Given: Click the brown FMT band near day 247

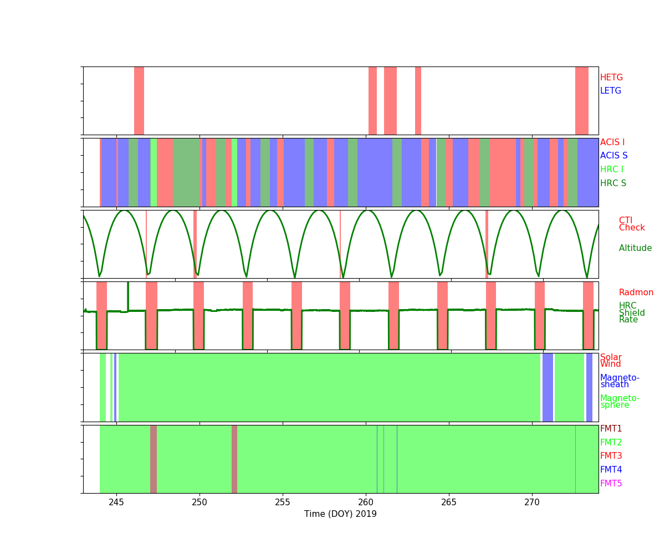Looking at the screenshot, I should [x=154, y=459].
